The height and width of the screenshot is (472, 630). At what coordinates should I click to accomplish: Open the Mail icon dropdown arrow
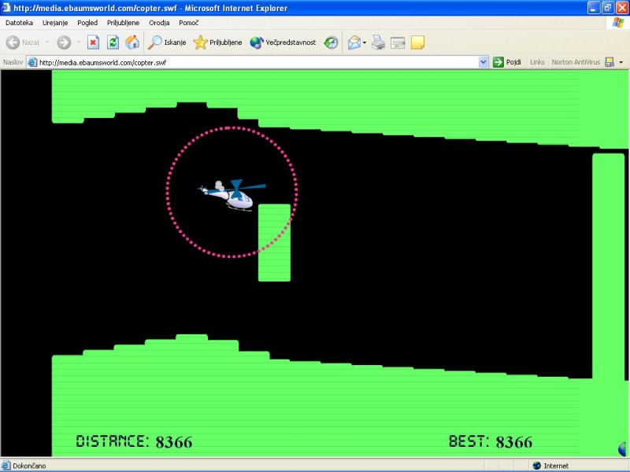tap(365, 42)
